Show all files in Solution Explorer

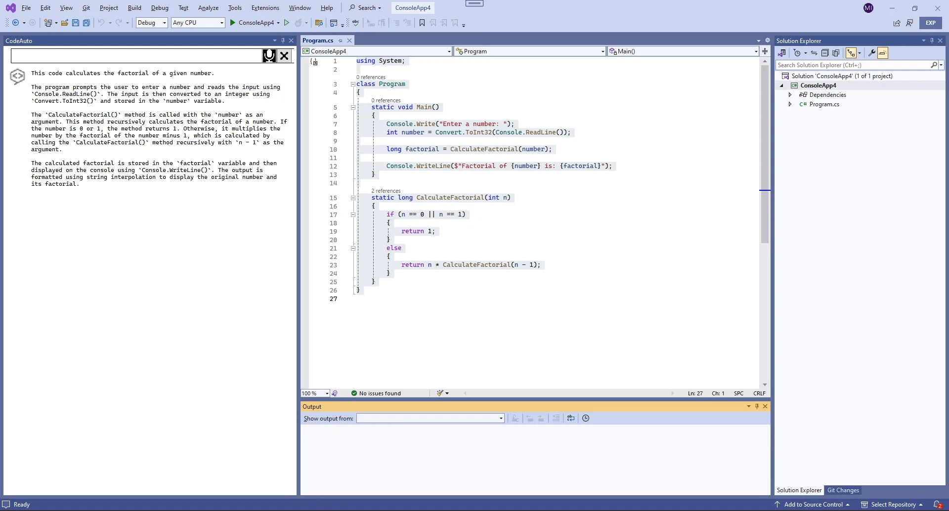(x=836, y=53)
